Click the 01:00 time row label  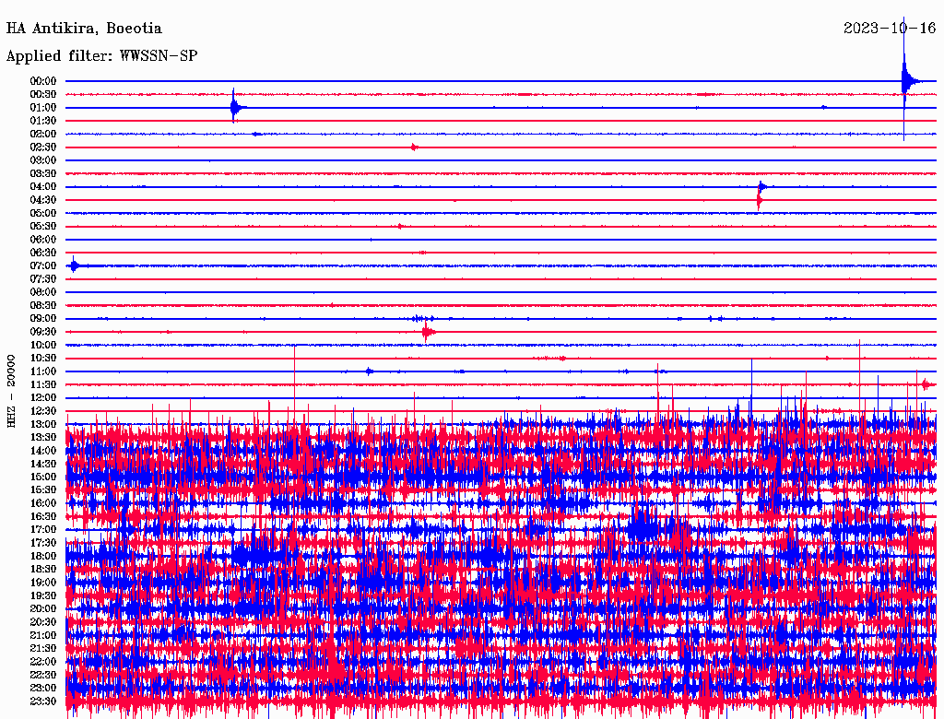pyautogui.click(x=43, y=108)
